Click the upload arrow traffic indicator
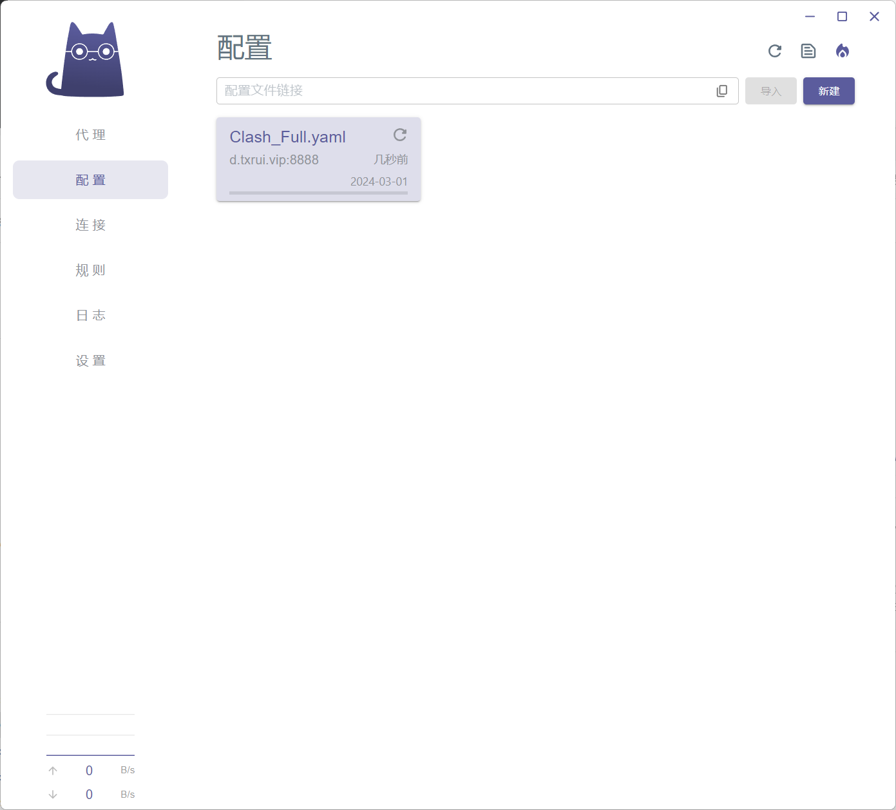 (53, 771)
